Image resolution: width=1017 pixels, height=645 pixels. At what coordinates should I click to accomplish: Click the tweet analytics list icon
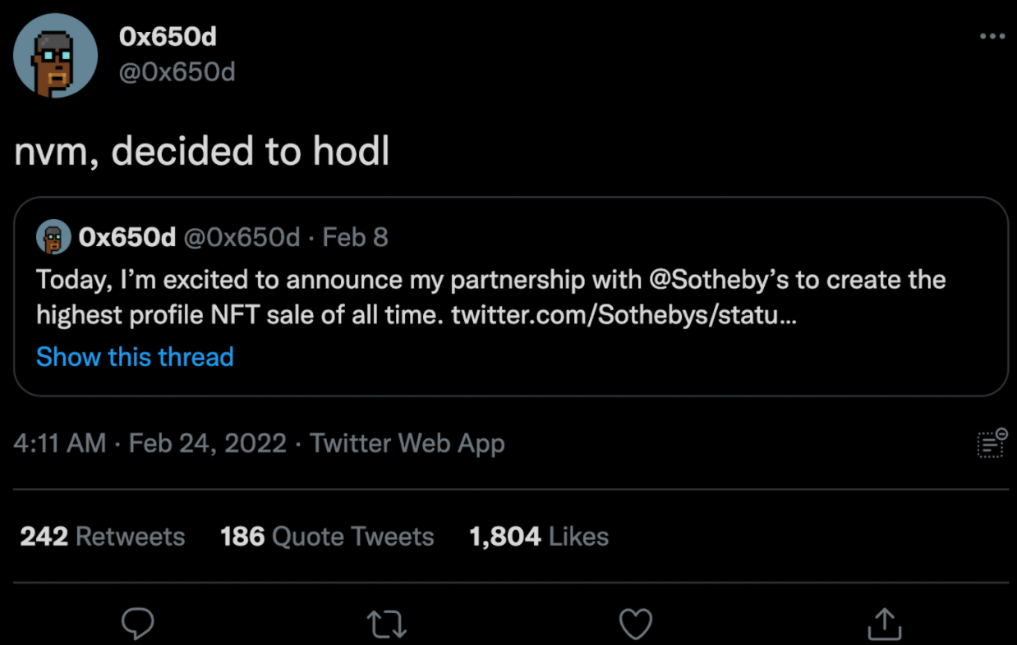pos(992,443)
